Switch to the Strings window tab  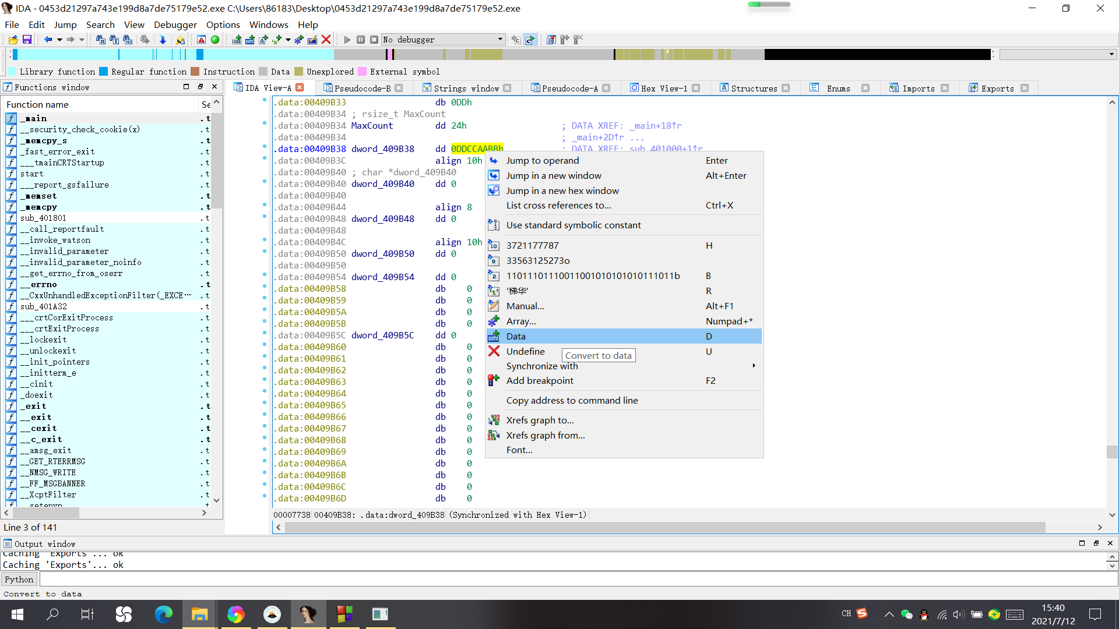click(466, 88)
